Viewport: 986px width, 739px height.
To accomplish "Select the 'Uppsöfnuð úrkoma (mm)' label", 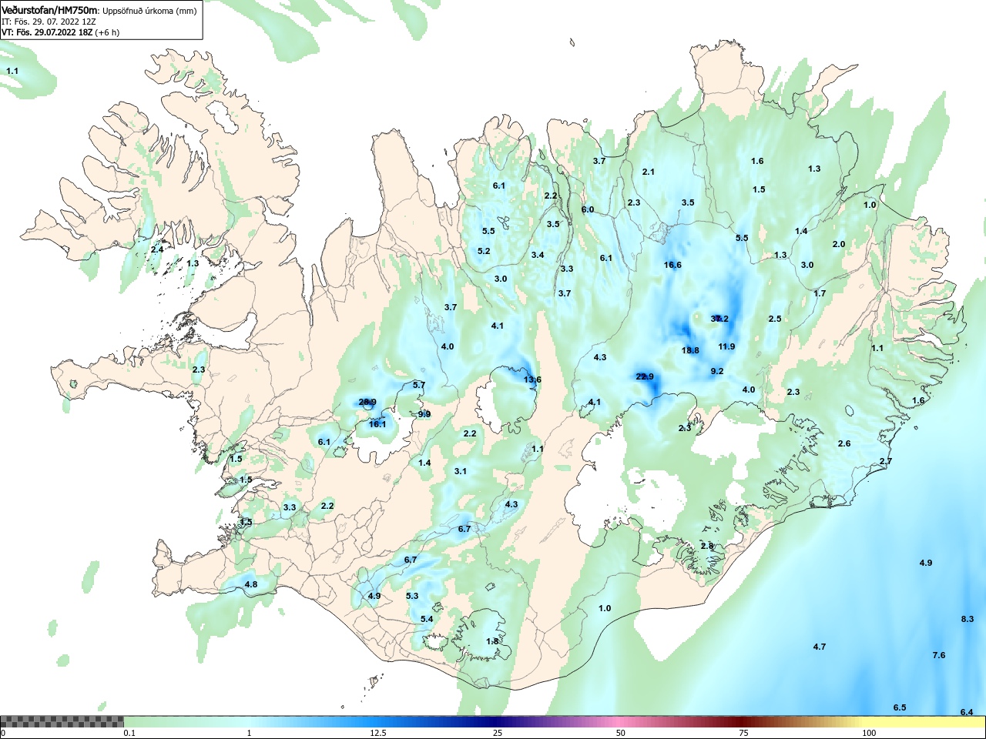I will pos(149,11).
